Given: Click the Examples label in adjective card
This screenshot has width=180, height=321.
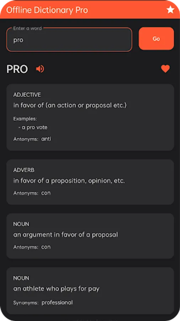Looking at the screenshot, I should click(25, 119).
